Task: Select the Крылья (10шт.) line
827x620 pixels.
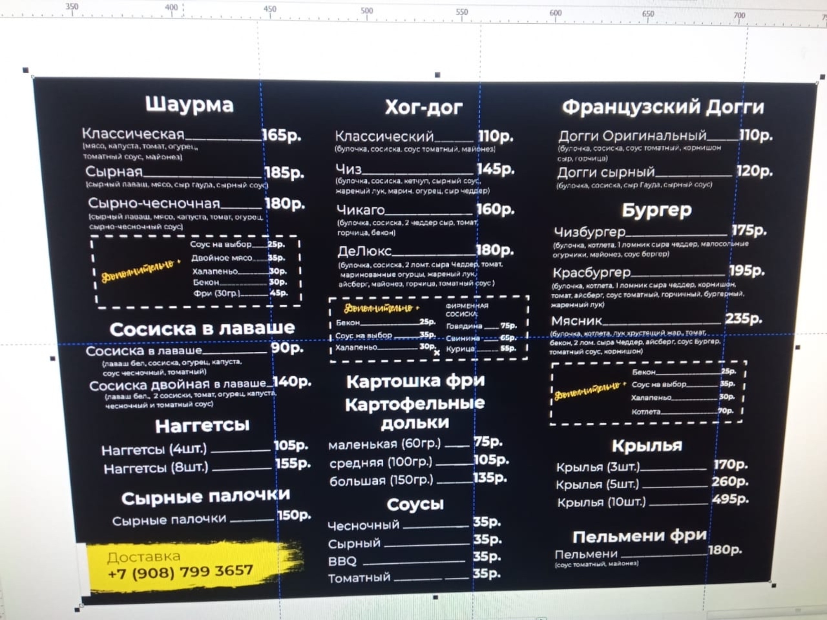Action: coord(653,501)
